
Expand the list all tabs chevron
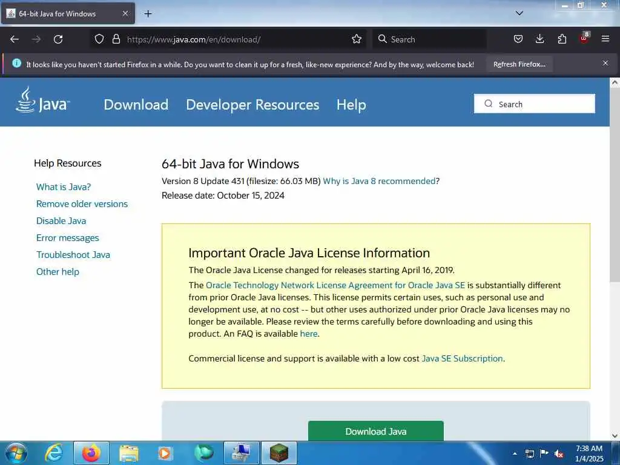519,13
